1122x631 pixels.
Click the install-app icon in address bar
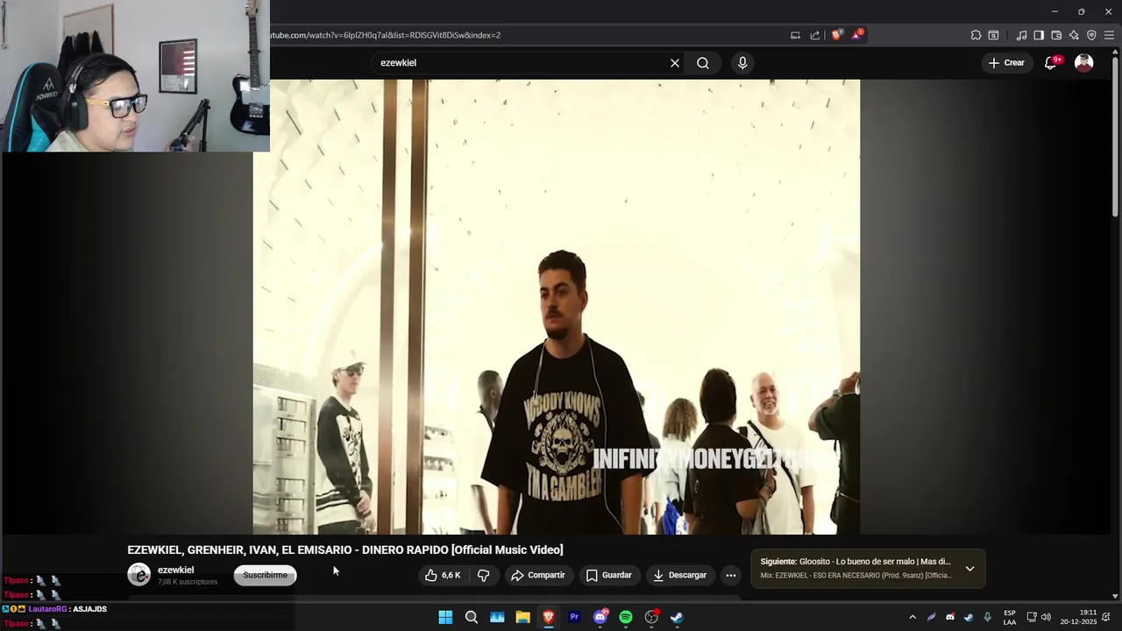795,35
